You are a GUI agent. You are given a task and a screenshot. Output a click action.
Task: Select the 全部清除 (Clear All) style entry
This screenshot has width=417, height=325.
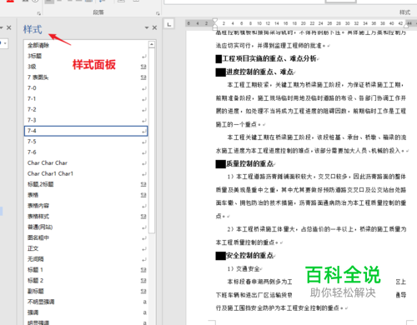pos(86,45)
